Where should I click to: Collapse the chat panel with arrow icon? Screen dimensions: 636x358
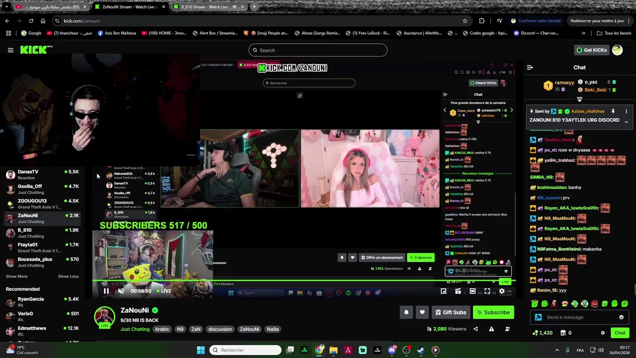click(530, 67)
